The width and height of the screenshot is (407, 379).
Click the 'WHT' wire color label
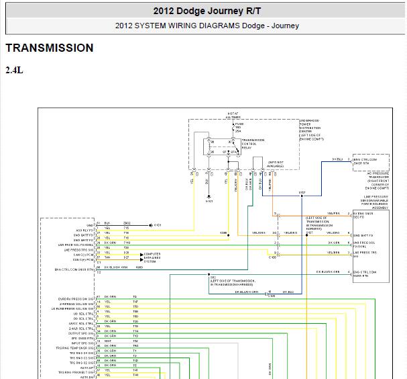(x=107, y=341)
